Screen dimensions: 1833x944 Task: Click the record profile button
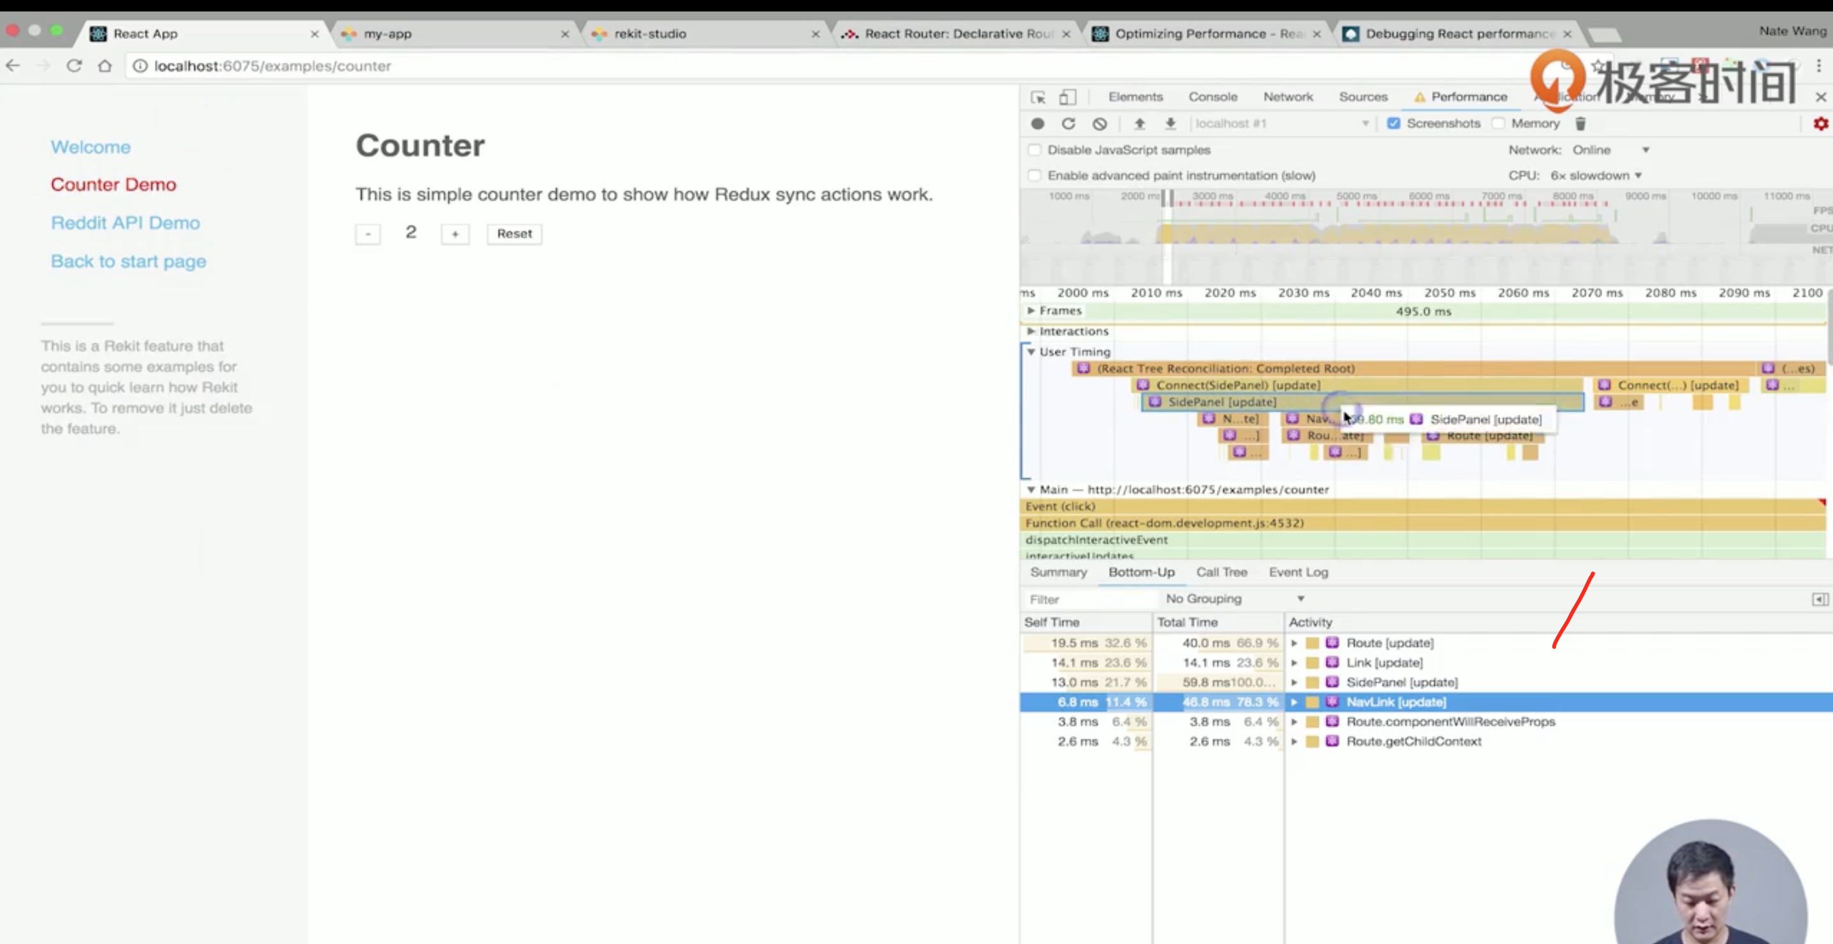click(1038, 124)
